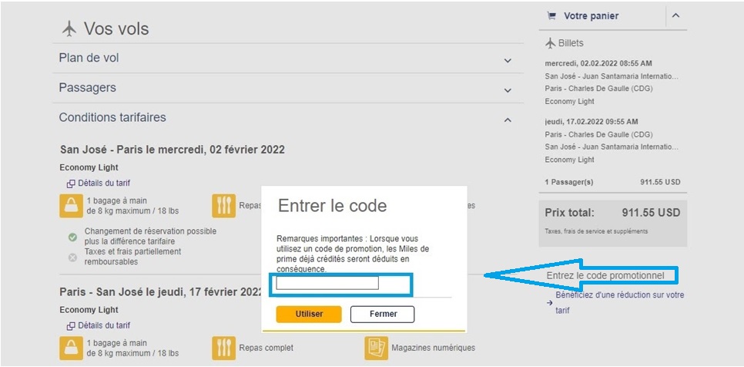
Task: Focus the promotion code text field
Action: [x=327, y=283]
